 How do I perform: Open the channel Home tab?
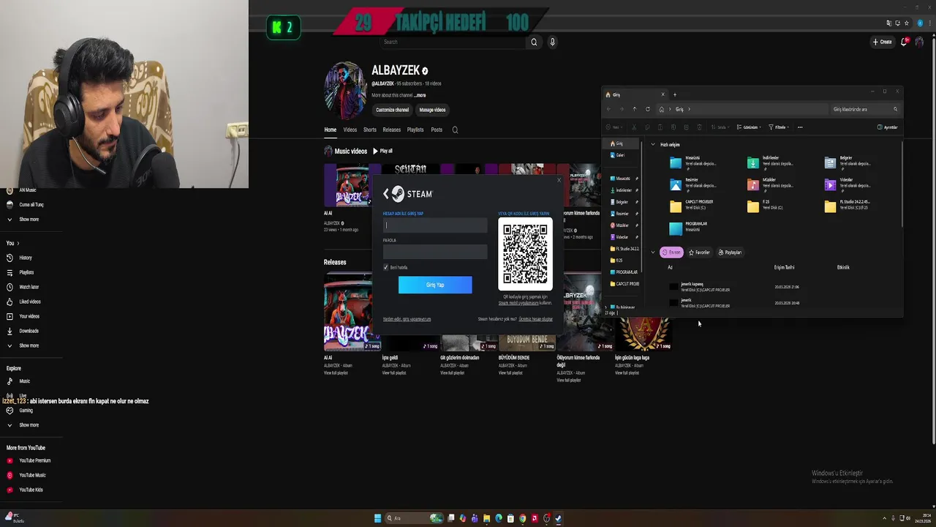(x=331, y=130)
